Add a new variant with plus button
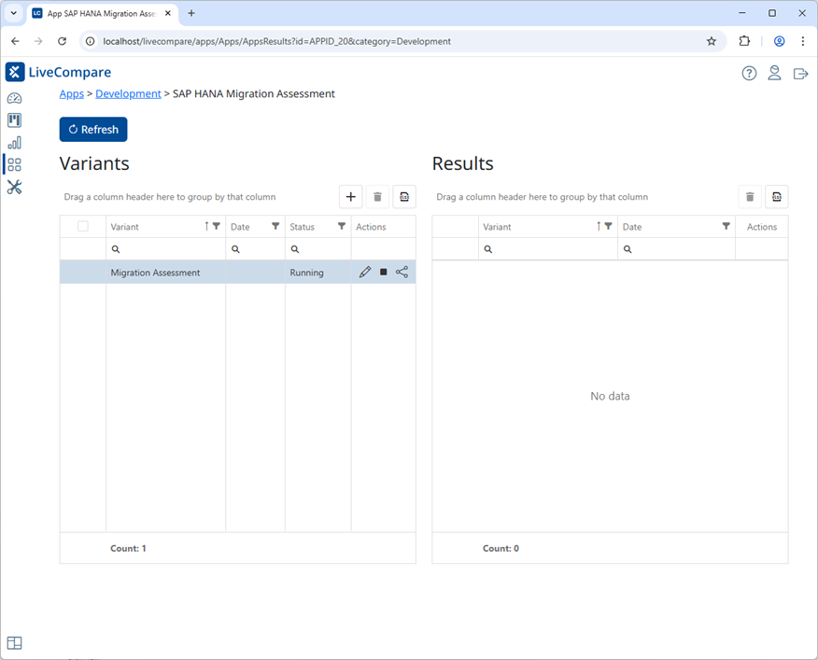Image resolution: width=818 pixels, height=660 pixels. click(350, 197)
